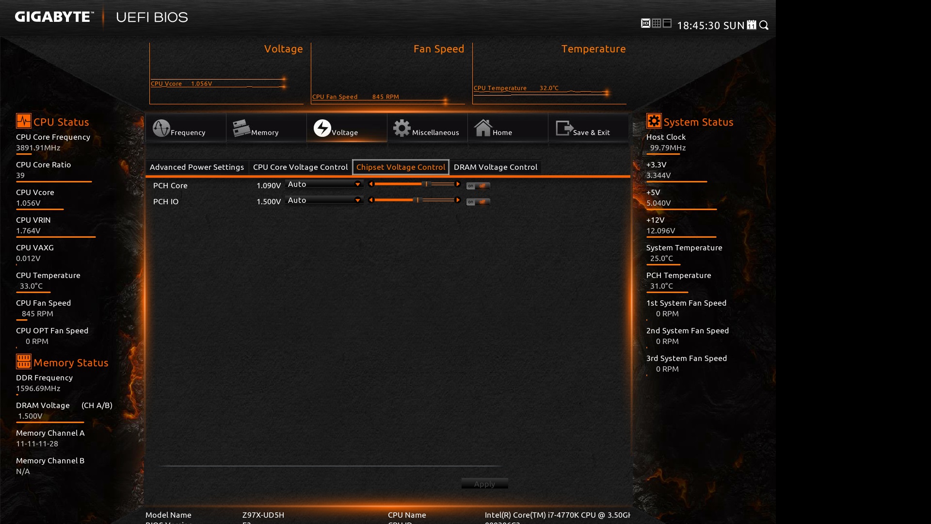The image size is (931, 524).
Task: Expand the PCH Core Auto dropdown
Action: point(357,184)
